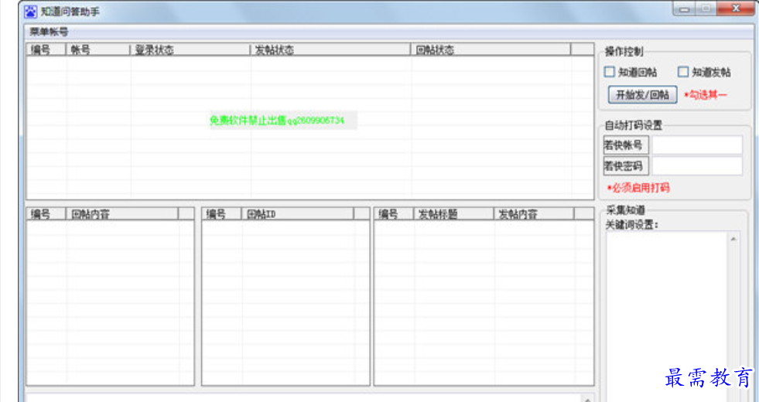Click the paw app icon in title bar
This screenshot has width=759, height=402.
30,11
